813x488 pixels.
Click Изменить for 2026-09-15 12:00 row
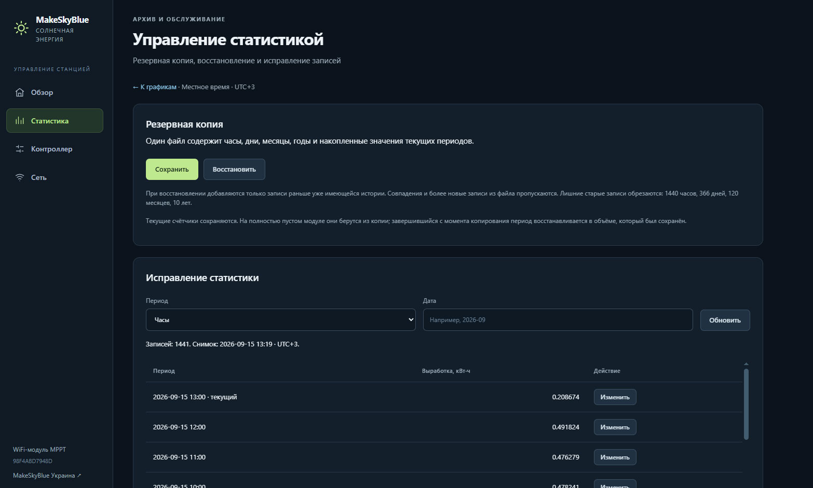pyautogui.click(x=615, y=427)
